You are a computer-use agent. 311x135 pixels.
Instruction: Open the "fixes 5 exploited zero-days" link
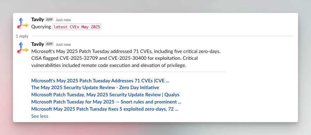click(105, 109)
